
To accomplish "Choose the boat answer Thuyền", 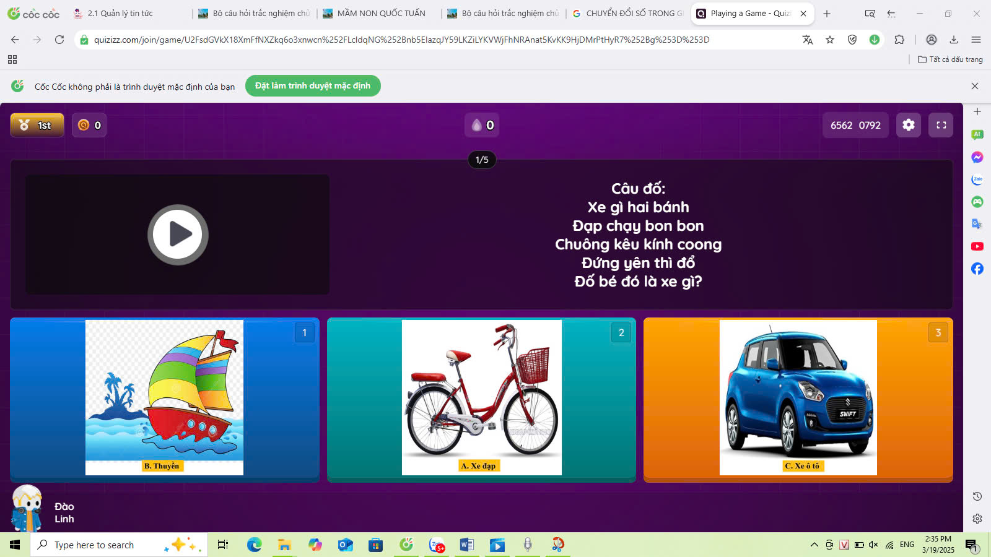I will tap(164, 399).
